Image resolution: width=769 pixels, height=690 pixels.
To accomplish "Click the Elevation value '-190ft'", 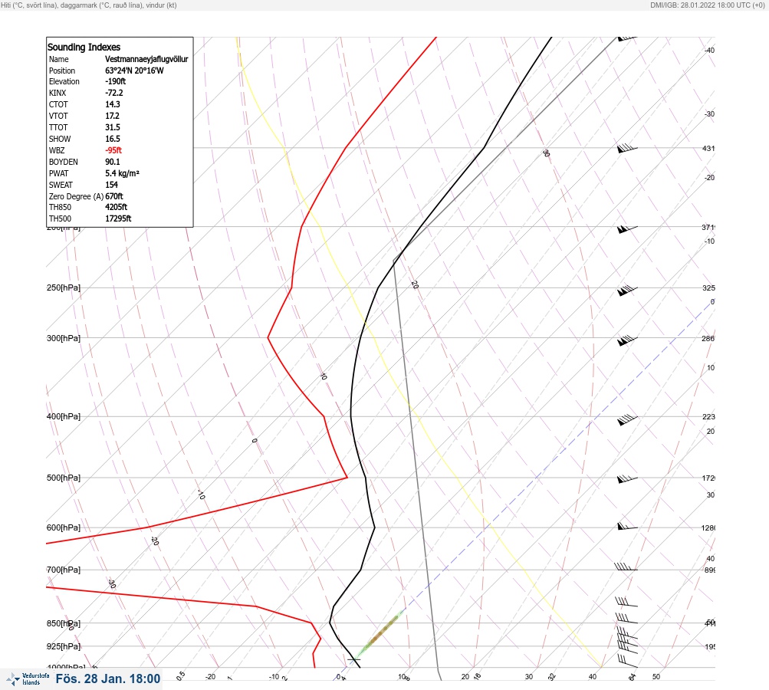I will [x=116, y=81].
